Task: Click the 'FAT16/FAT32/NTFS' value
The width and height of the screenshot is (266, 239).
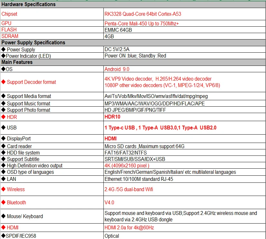Action: point(185,153)
